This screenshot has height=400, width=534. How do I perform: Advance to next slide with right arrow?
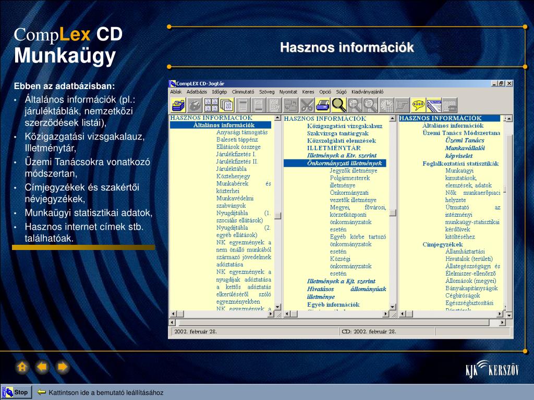[63, 367]
